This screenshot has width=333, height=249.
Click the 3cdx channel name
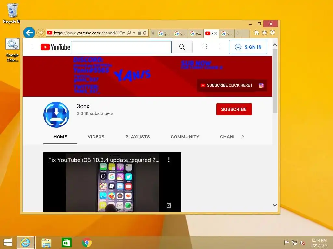pyautogui.click(x=83, y=106)
